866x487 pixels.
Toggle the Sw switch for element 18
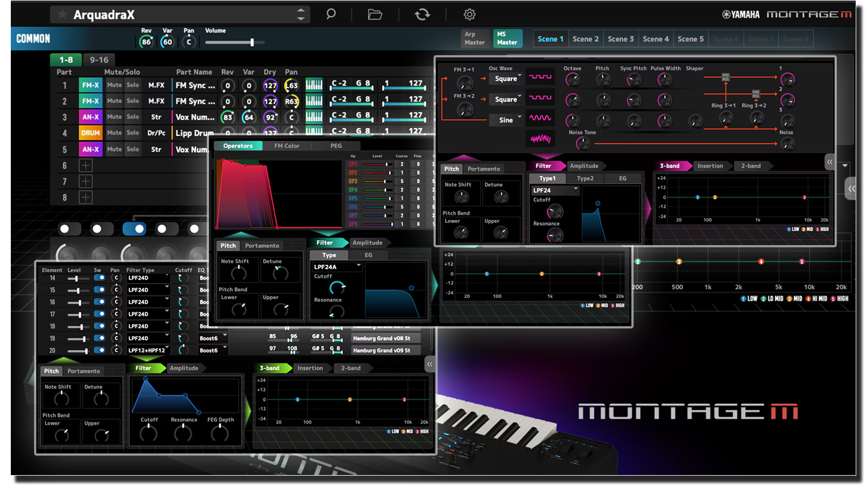100,326
